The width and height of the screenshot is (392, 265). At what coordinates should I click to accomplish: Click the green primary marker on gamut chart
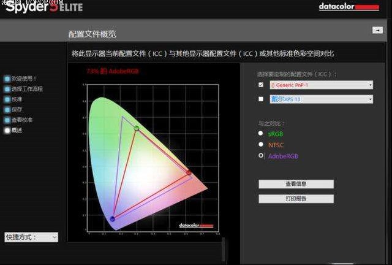coord(136,128)
